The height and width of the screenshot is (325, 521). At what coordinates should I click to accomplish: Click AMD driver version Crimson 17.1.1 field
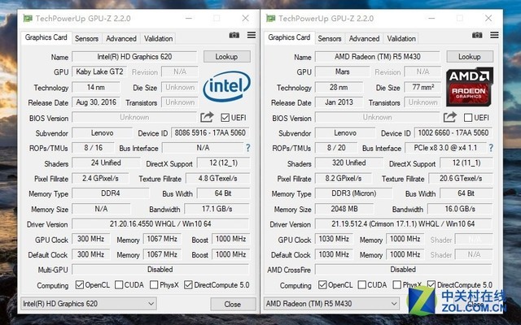click(404, 224)
